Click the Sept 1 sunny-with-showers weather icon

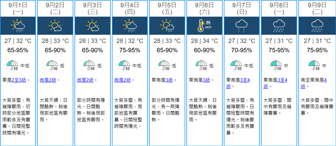(18, 26)
